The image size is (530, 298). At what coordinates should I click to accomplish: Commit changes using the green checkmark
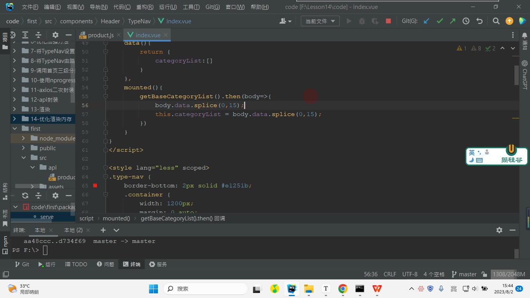click(x=440, y=21)
